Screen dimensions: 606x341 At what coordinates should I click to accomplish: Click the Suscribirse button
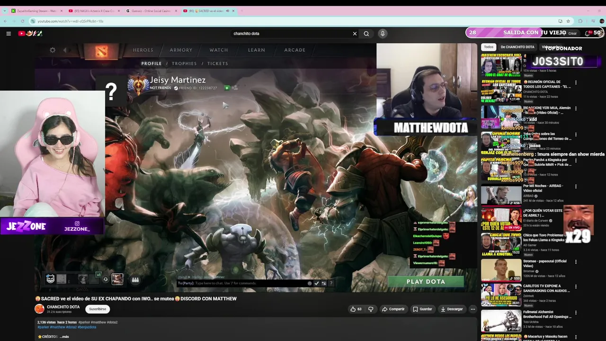pyautogui.click(x=98, y=309)
